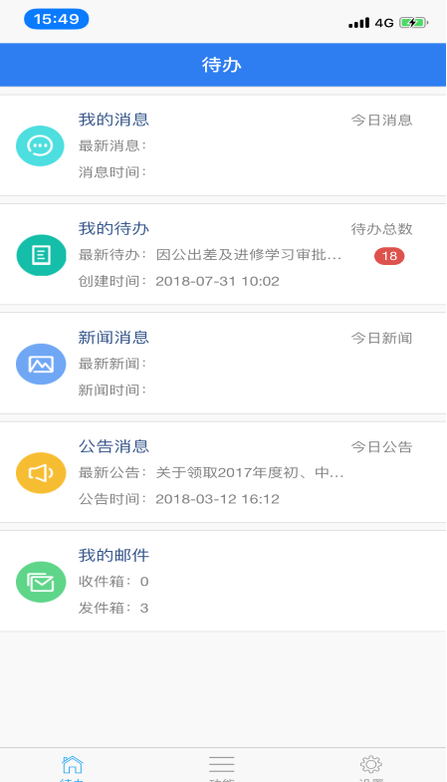Tap the green document to-do icon
The width and height of the screenshot is (447, 782).
[41, 255]
